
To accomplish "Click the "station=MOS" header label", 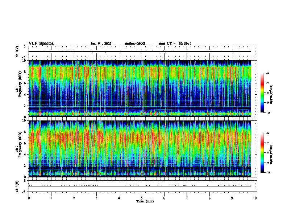I will (135, 44).
